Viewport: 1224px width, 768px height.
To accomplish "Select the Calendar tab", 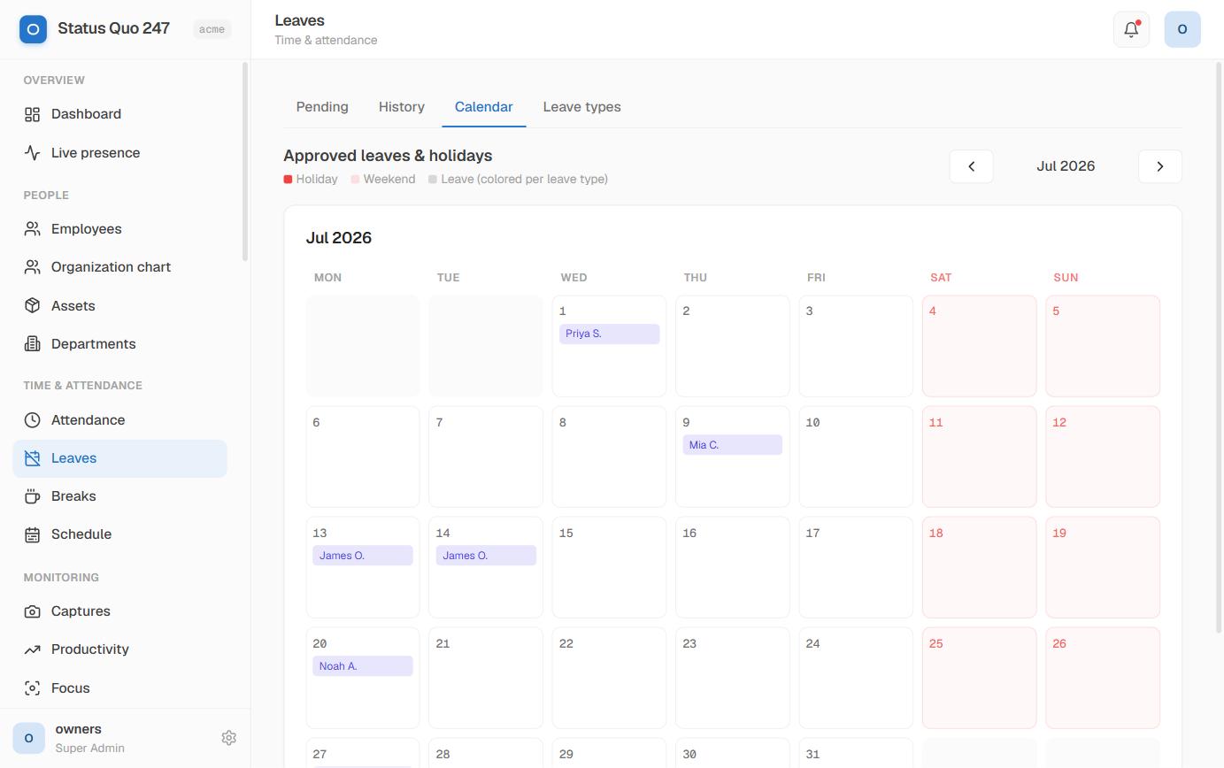I will tap(484, 107).
